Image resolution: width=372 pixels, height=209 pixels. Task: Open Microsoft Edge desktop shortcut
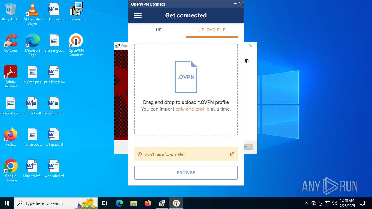pos(32,45)
